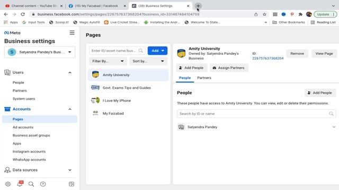Select the My Faizabad page

tap(128, 113)
